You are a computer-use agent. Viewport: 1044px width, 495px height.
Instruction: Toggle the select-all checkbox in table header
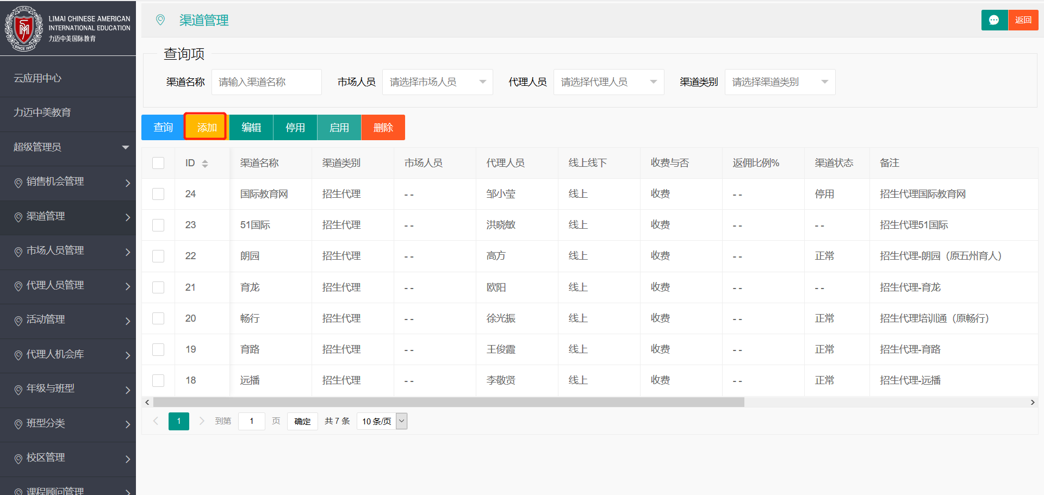(x=158, y=163)
